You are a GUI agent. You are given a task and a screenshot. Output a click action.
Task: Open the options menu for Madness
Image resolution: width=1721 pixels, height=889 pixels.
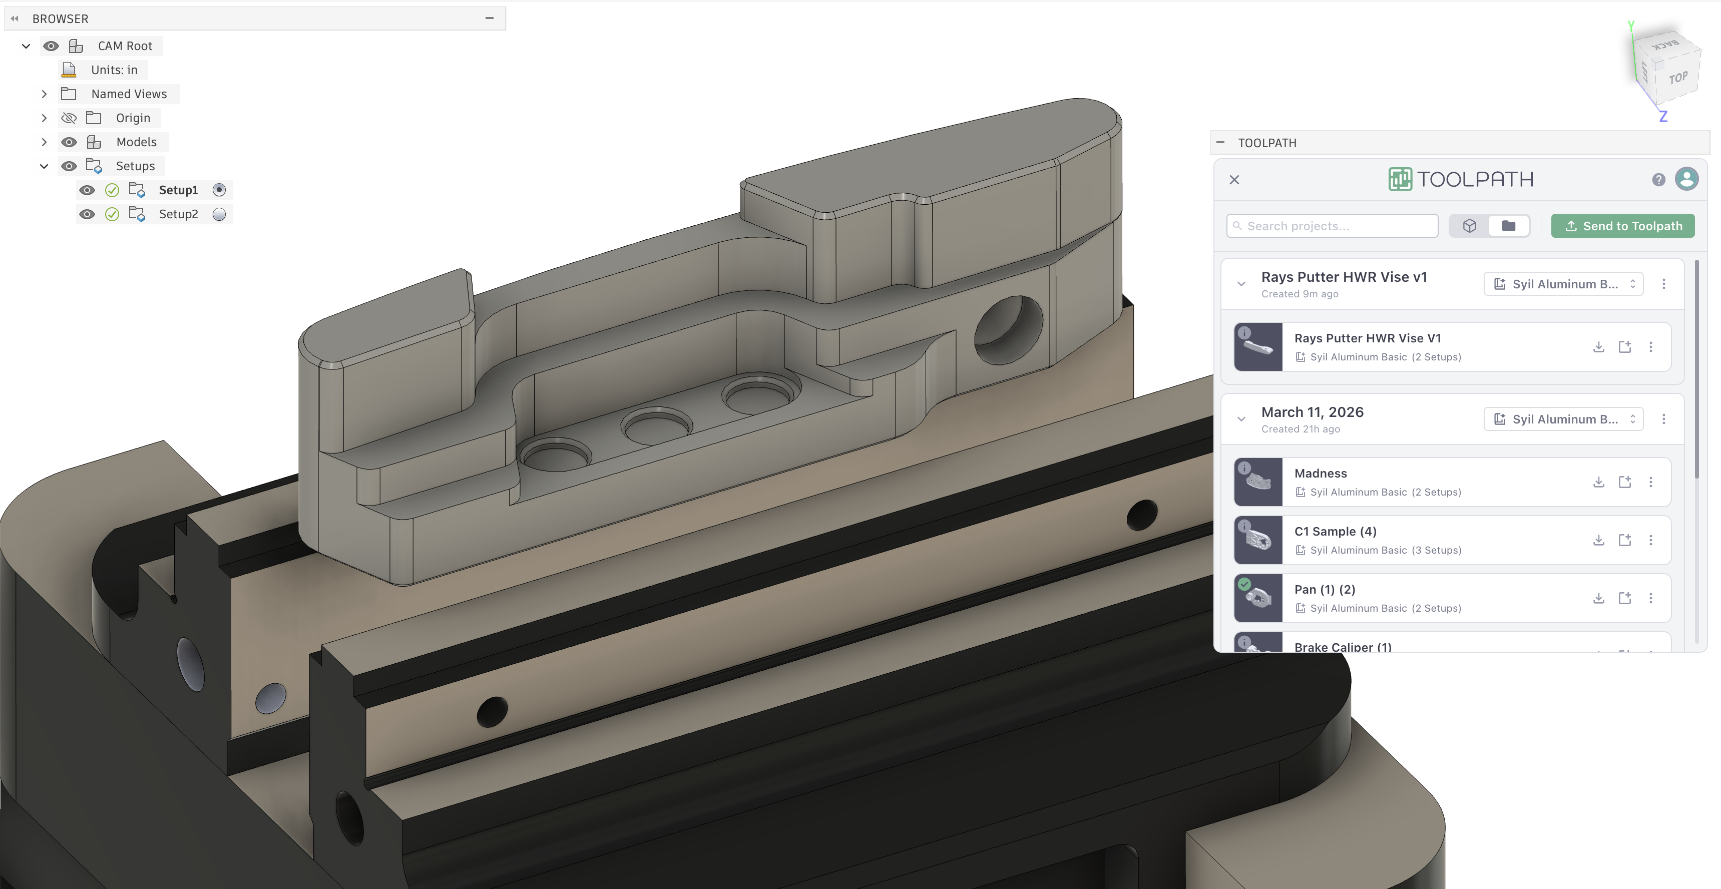(x=1651, y=482)
